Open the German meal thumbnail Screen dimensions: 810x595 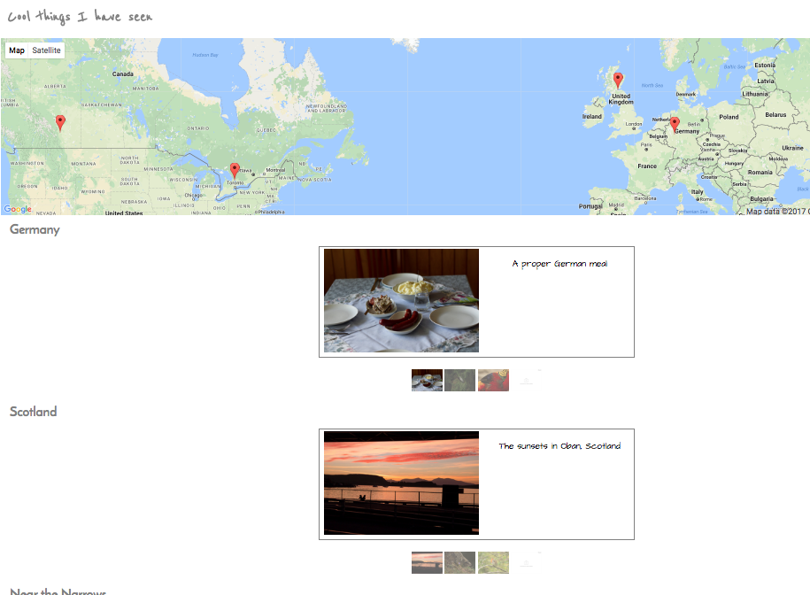427,380
